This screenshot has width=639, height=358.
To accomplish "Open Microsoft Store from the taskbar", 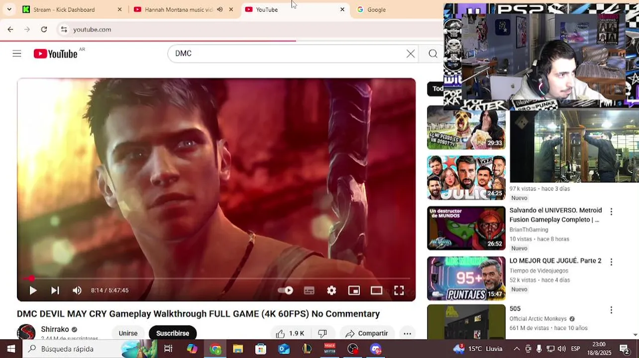I will pos(261,349).
